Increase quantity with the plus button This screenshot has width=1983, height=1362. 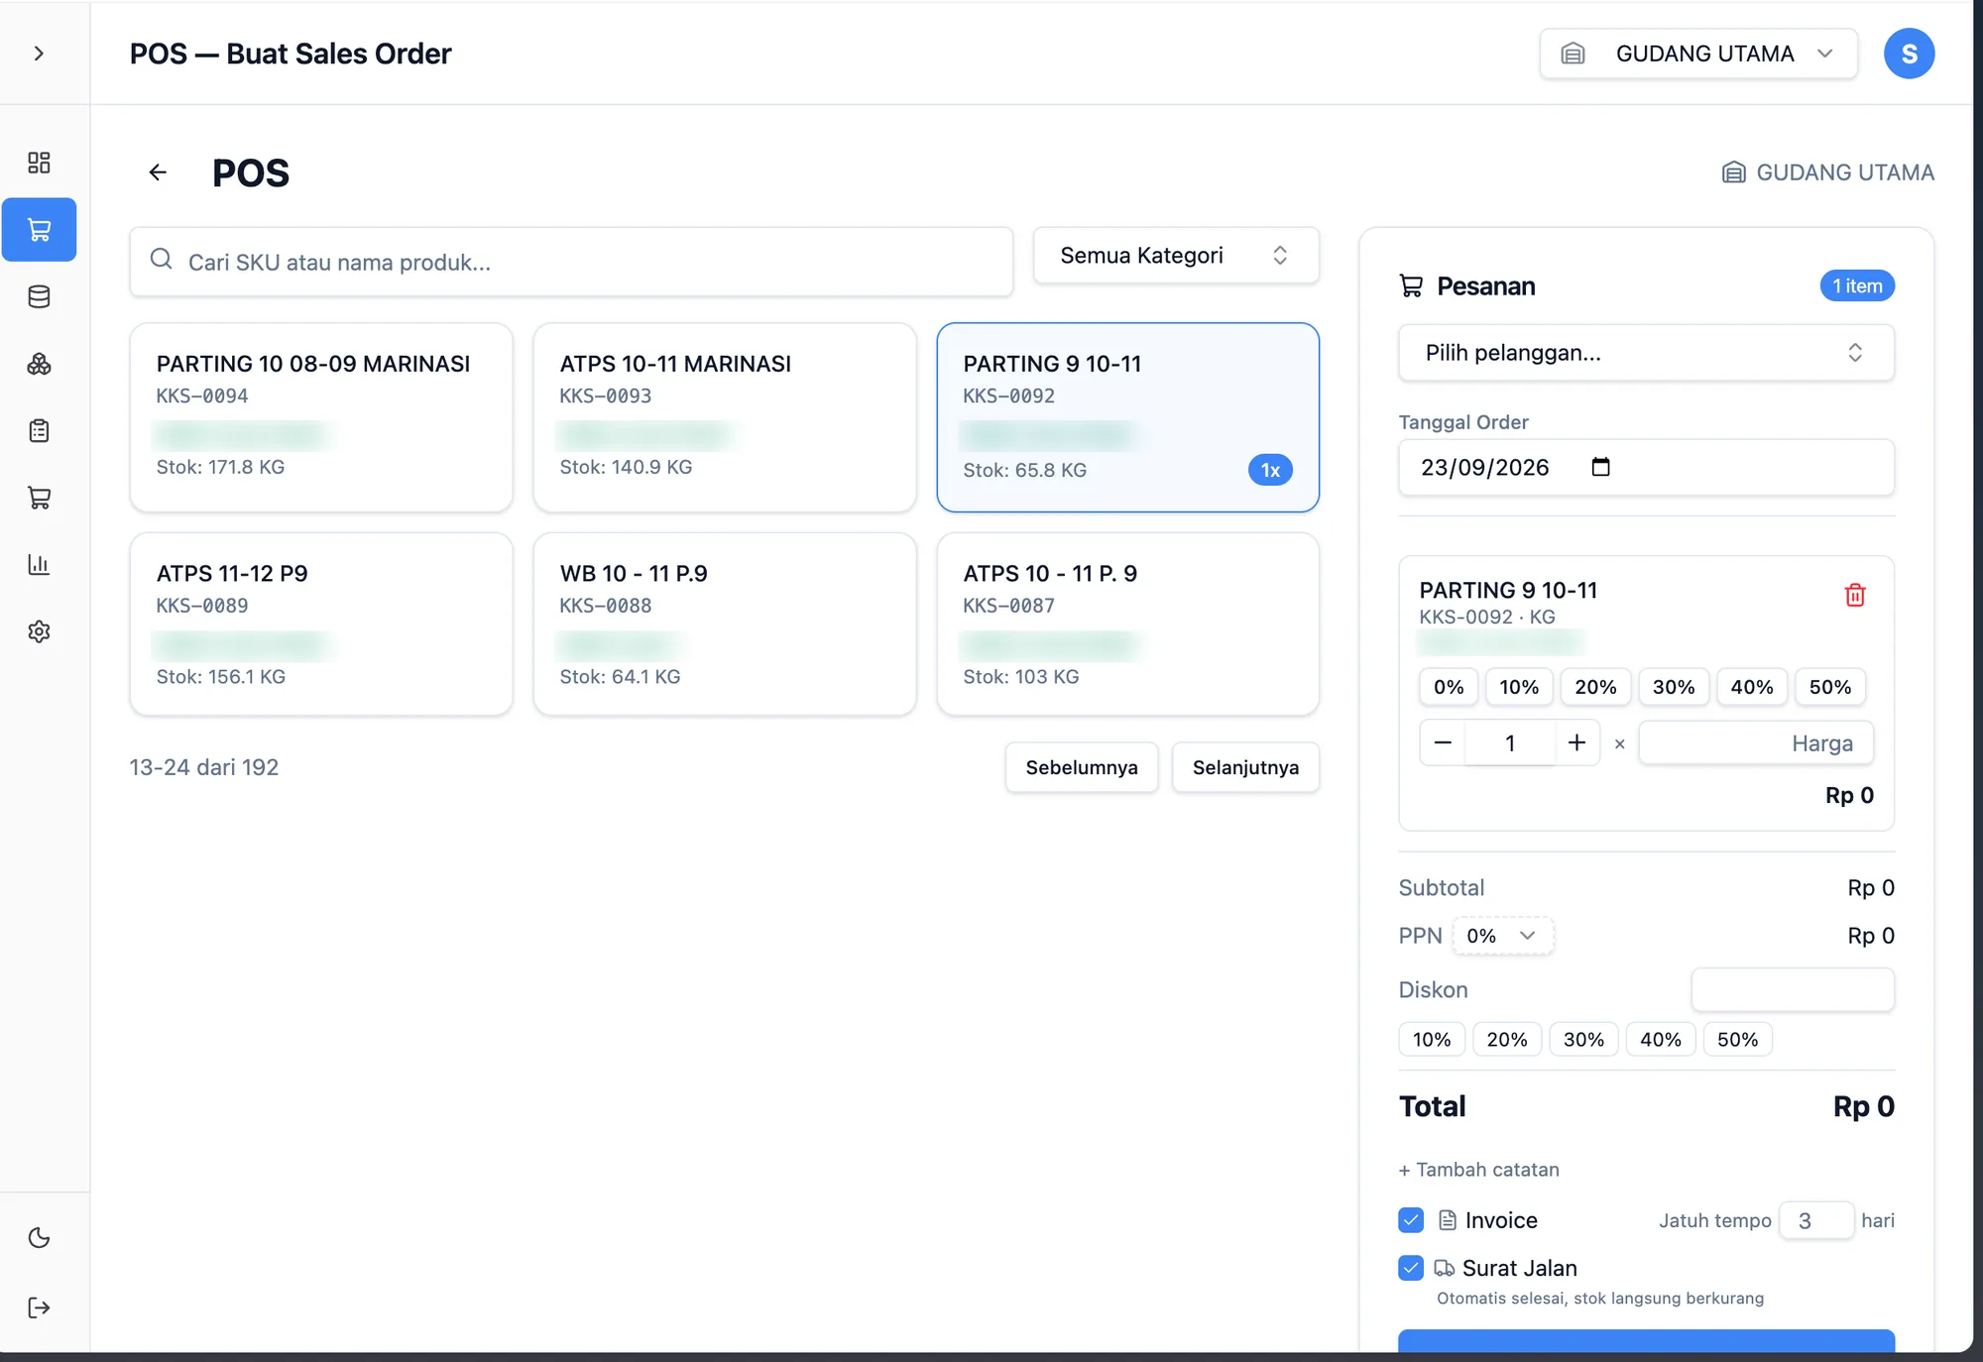pyautogui.click(x=1576, y=743)
